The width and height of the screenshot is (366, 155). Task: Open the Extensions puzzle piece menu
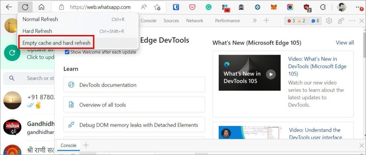[323, 7]
